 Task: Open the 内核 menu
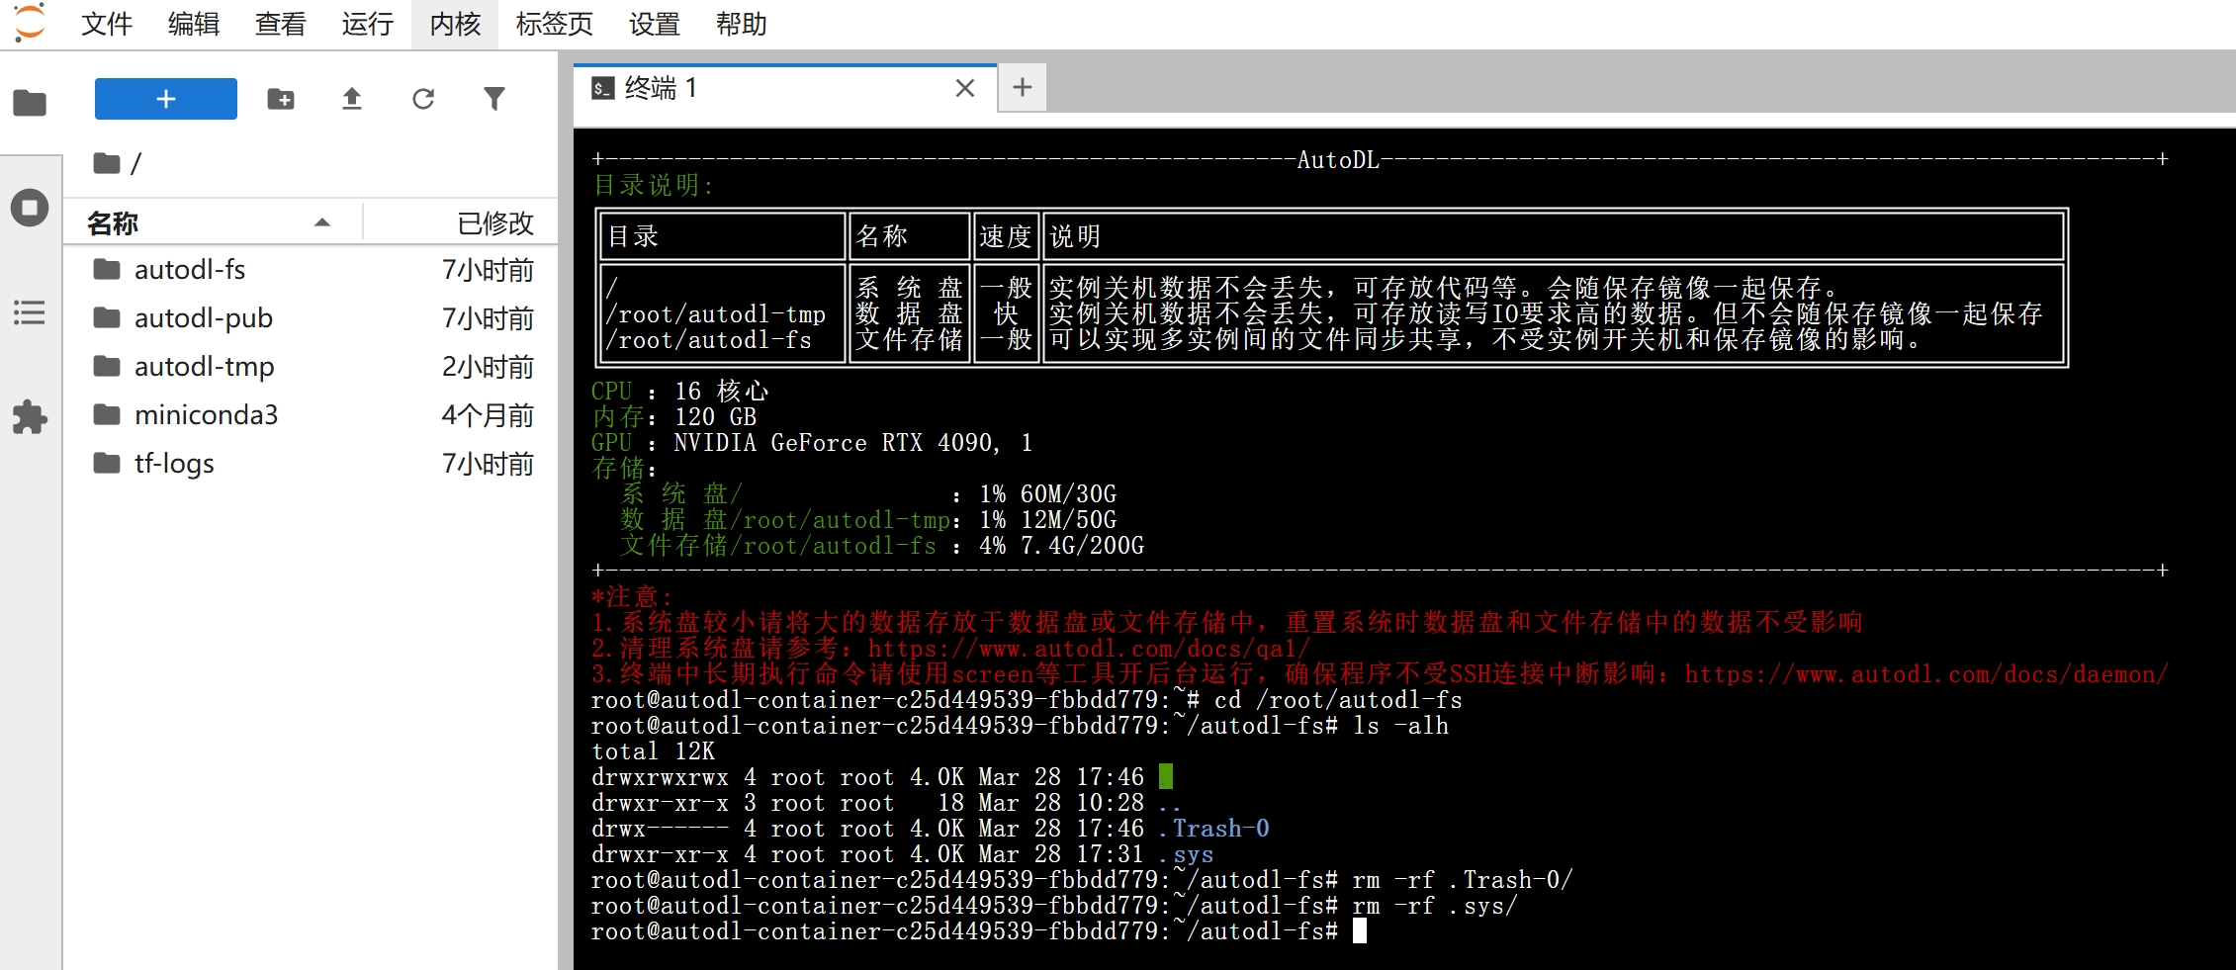(455, 24)
